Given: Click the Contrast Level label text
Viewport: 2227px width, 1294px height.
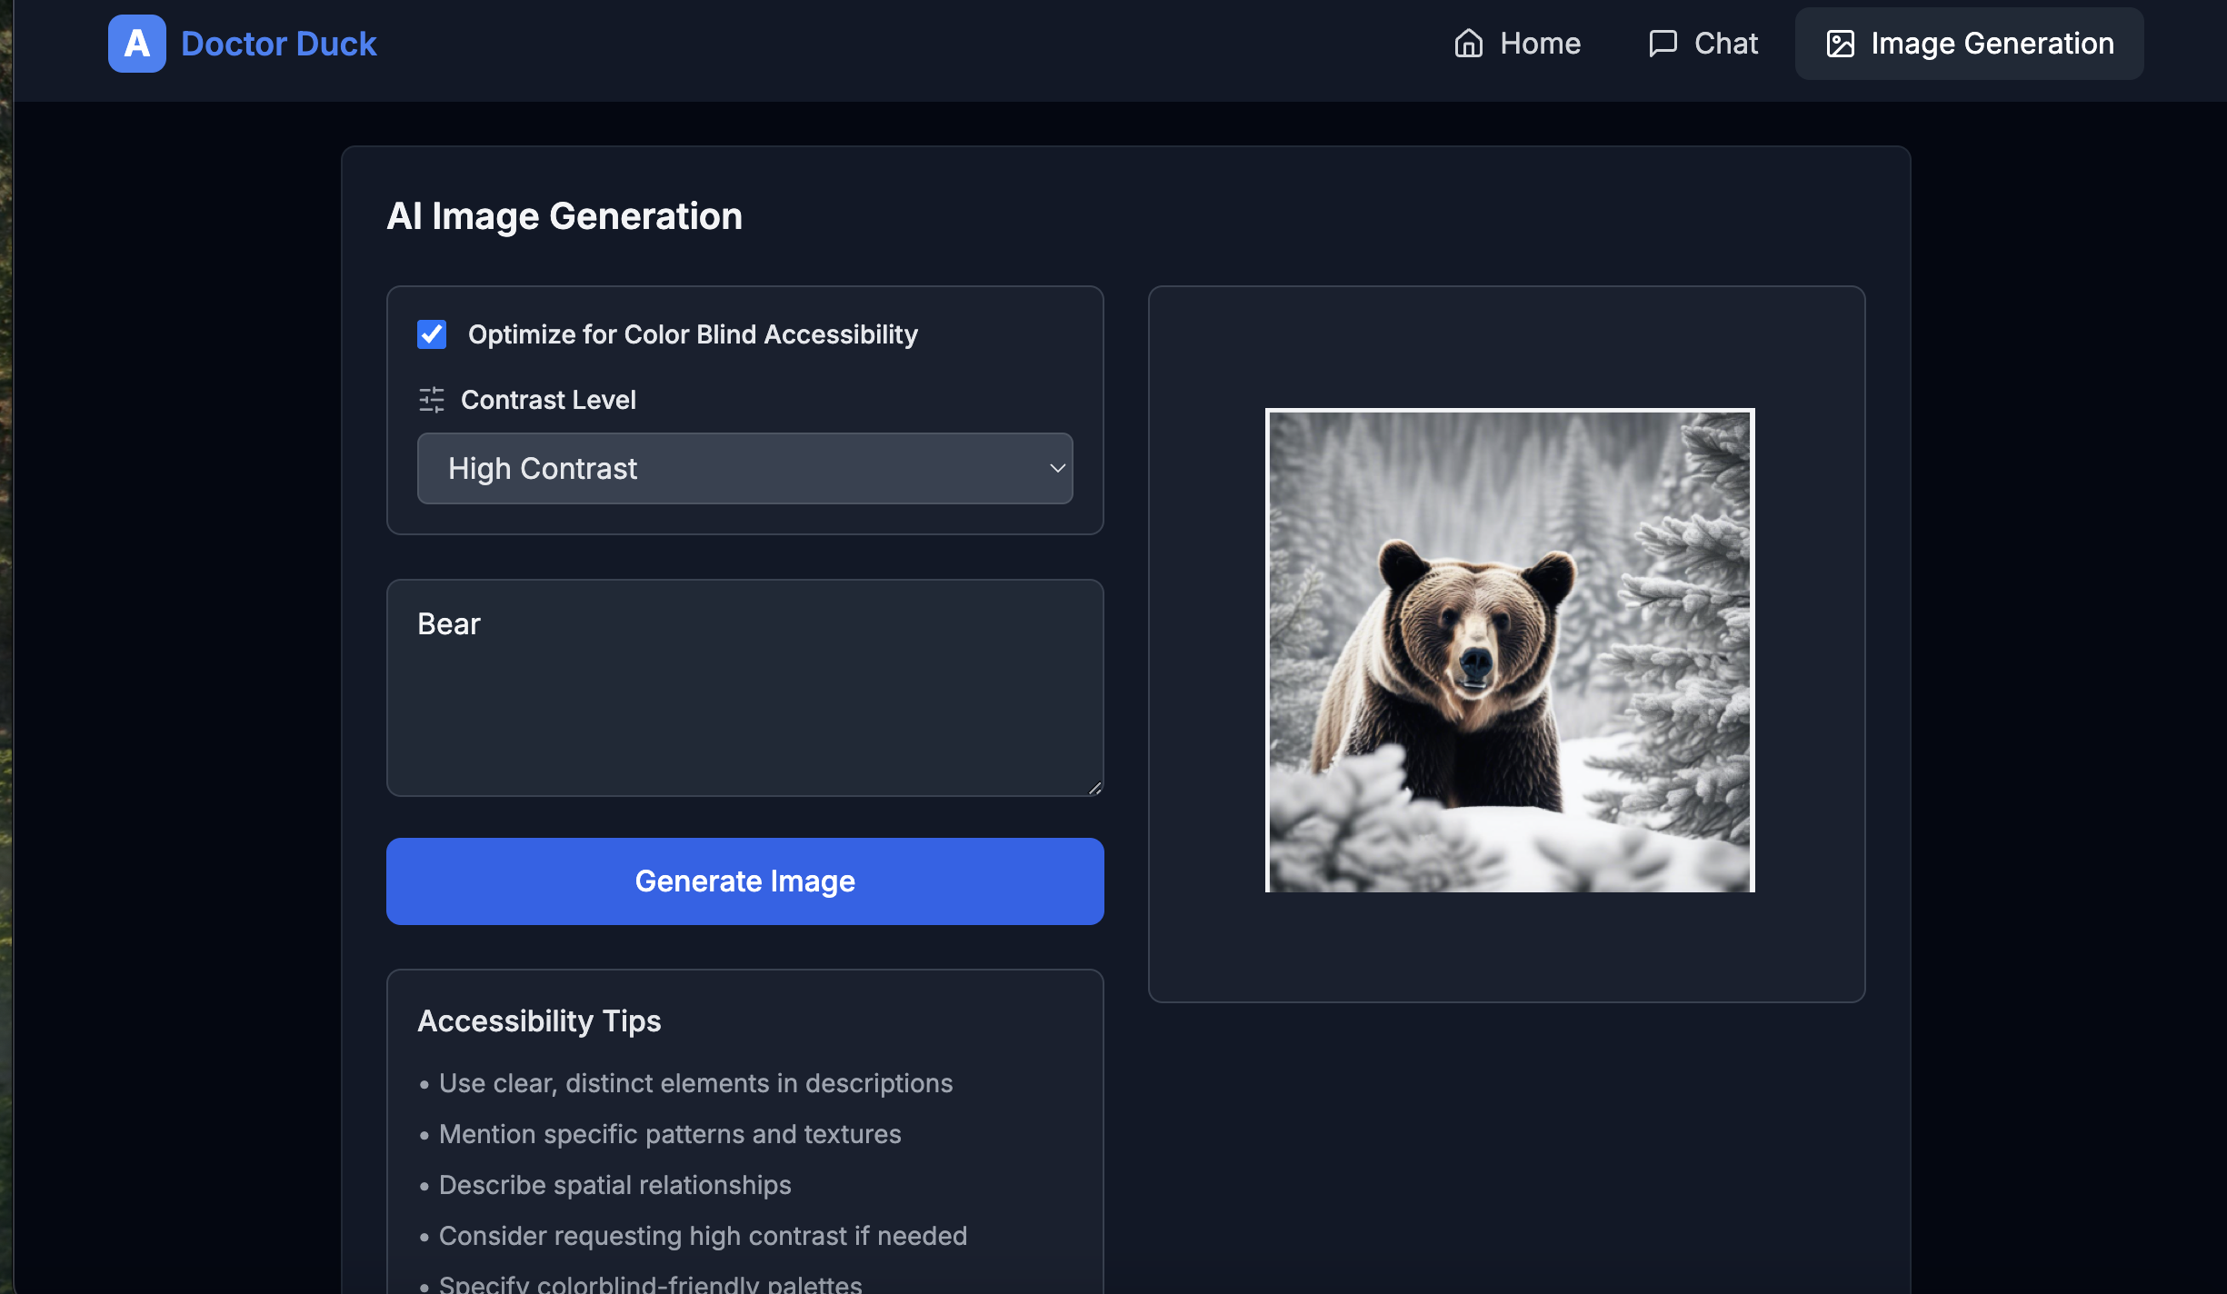Looking at the screenshot, I should (x=548, y=400).
